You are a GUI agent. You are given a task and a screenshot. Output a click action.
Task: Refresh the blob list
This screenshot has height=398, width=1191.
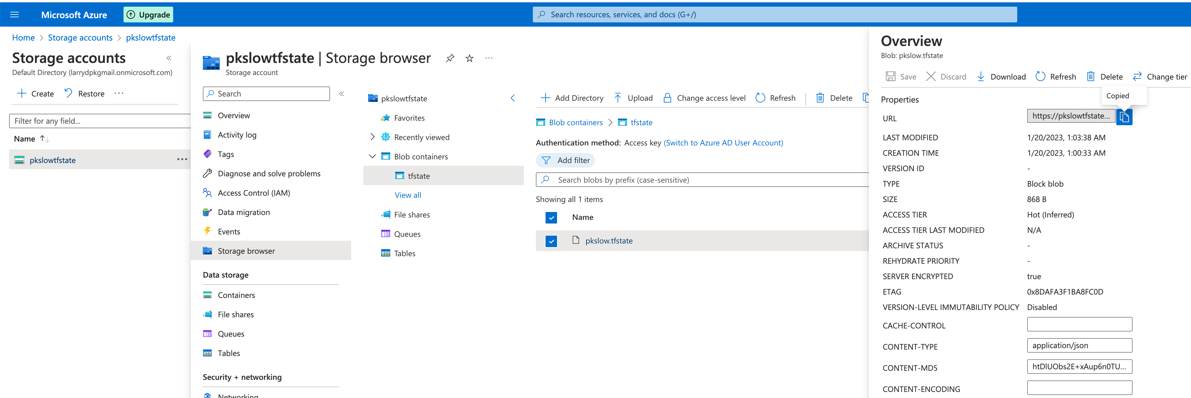[x=775, y=98]
